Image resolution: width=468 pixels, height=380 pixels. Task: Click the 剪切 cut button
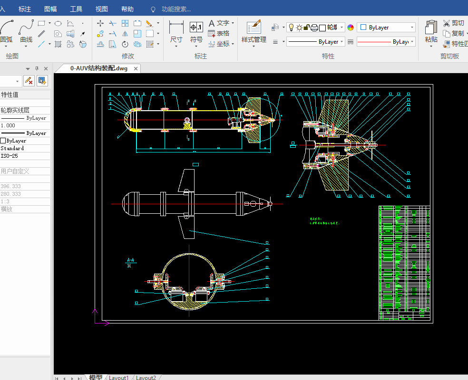click(454, 23)
